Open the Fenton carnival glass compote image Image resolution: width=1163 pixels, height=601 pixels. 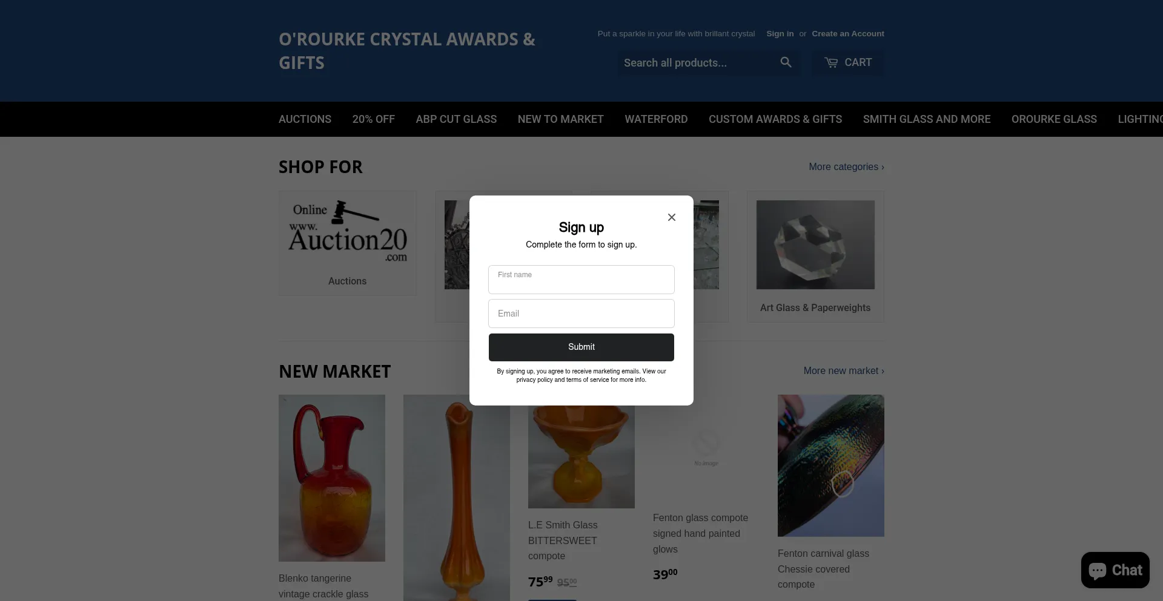pos(831,465)
